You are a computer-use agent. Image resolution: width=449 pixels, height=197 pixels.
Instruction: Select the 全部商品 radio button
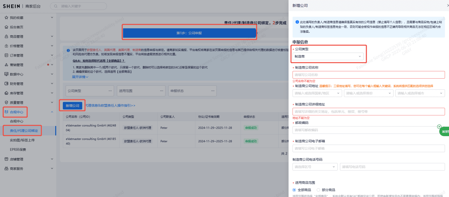pos(294,190)
